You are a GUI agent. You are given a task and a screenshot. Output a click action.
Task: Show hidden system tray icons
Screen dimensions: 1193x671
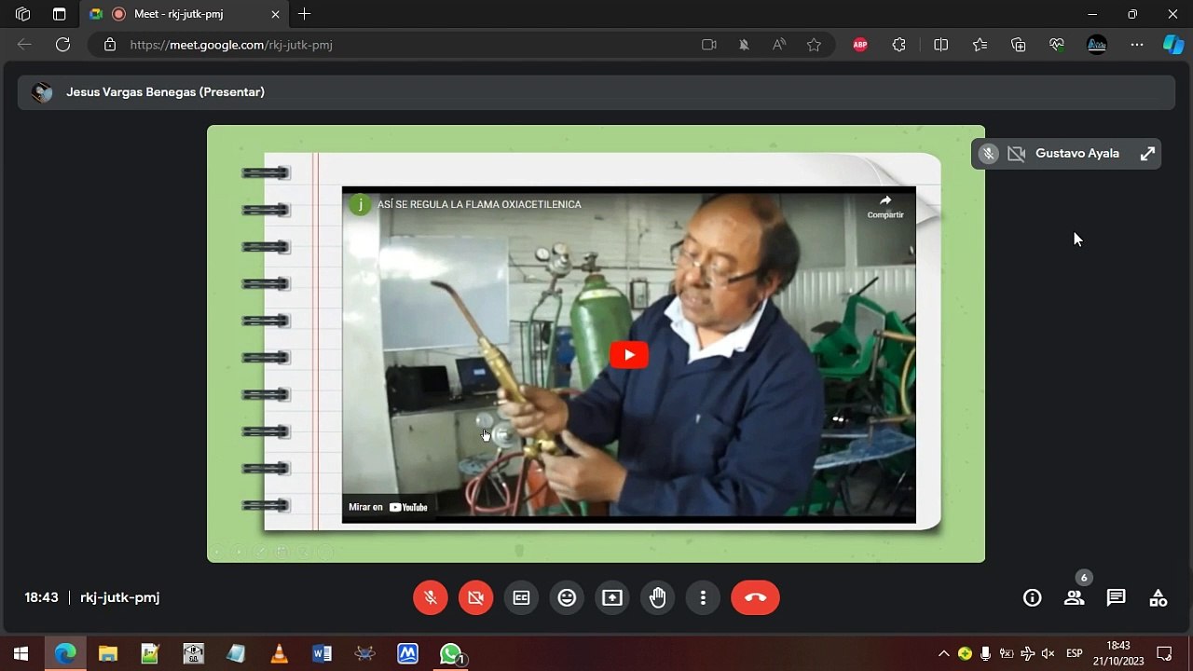(943, 653)
